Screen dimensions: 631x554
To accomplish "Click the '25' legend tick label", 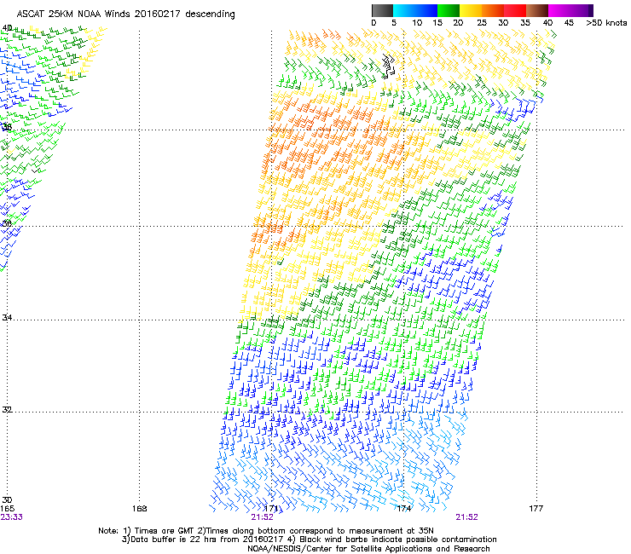I will (482, 23).
